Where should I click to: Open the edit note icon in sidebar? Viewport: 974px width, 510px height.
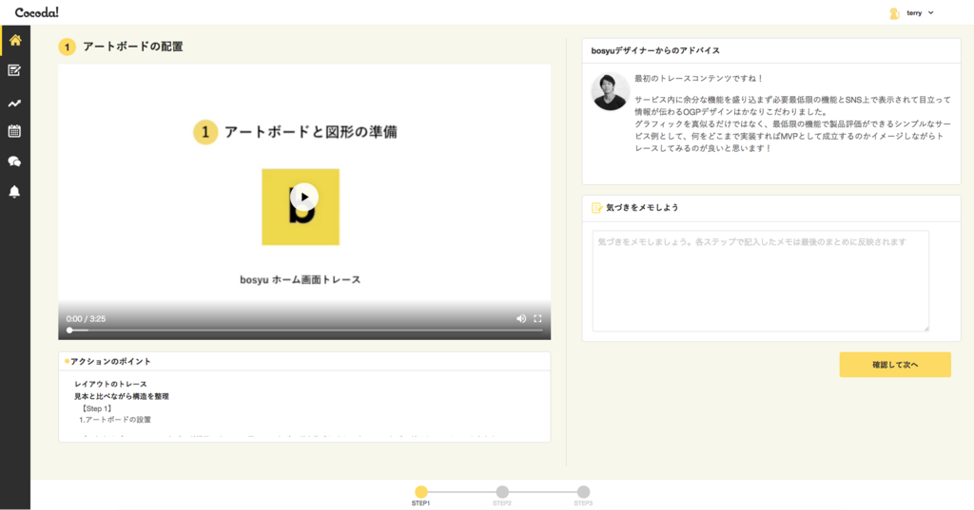(x=14, y=70)
